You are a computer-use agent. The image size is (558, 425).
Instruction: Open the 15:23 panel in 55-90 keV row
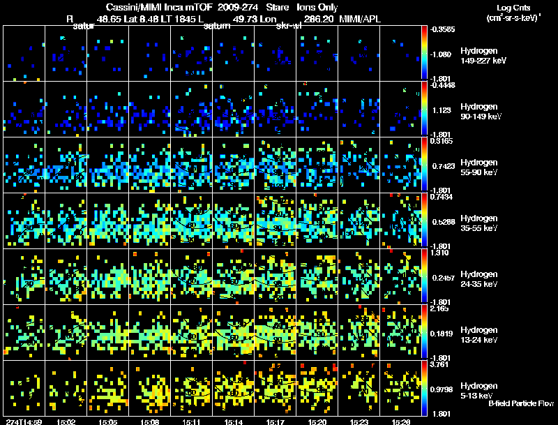[x=359, y=165]
